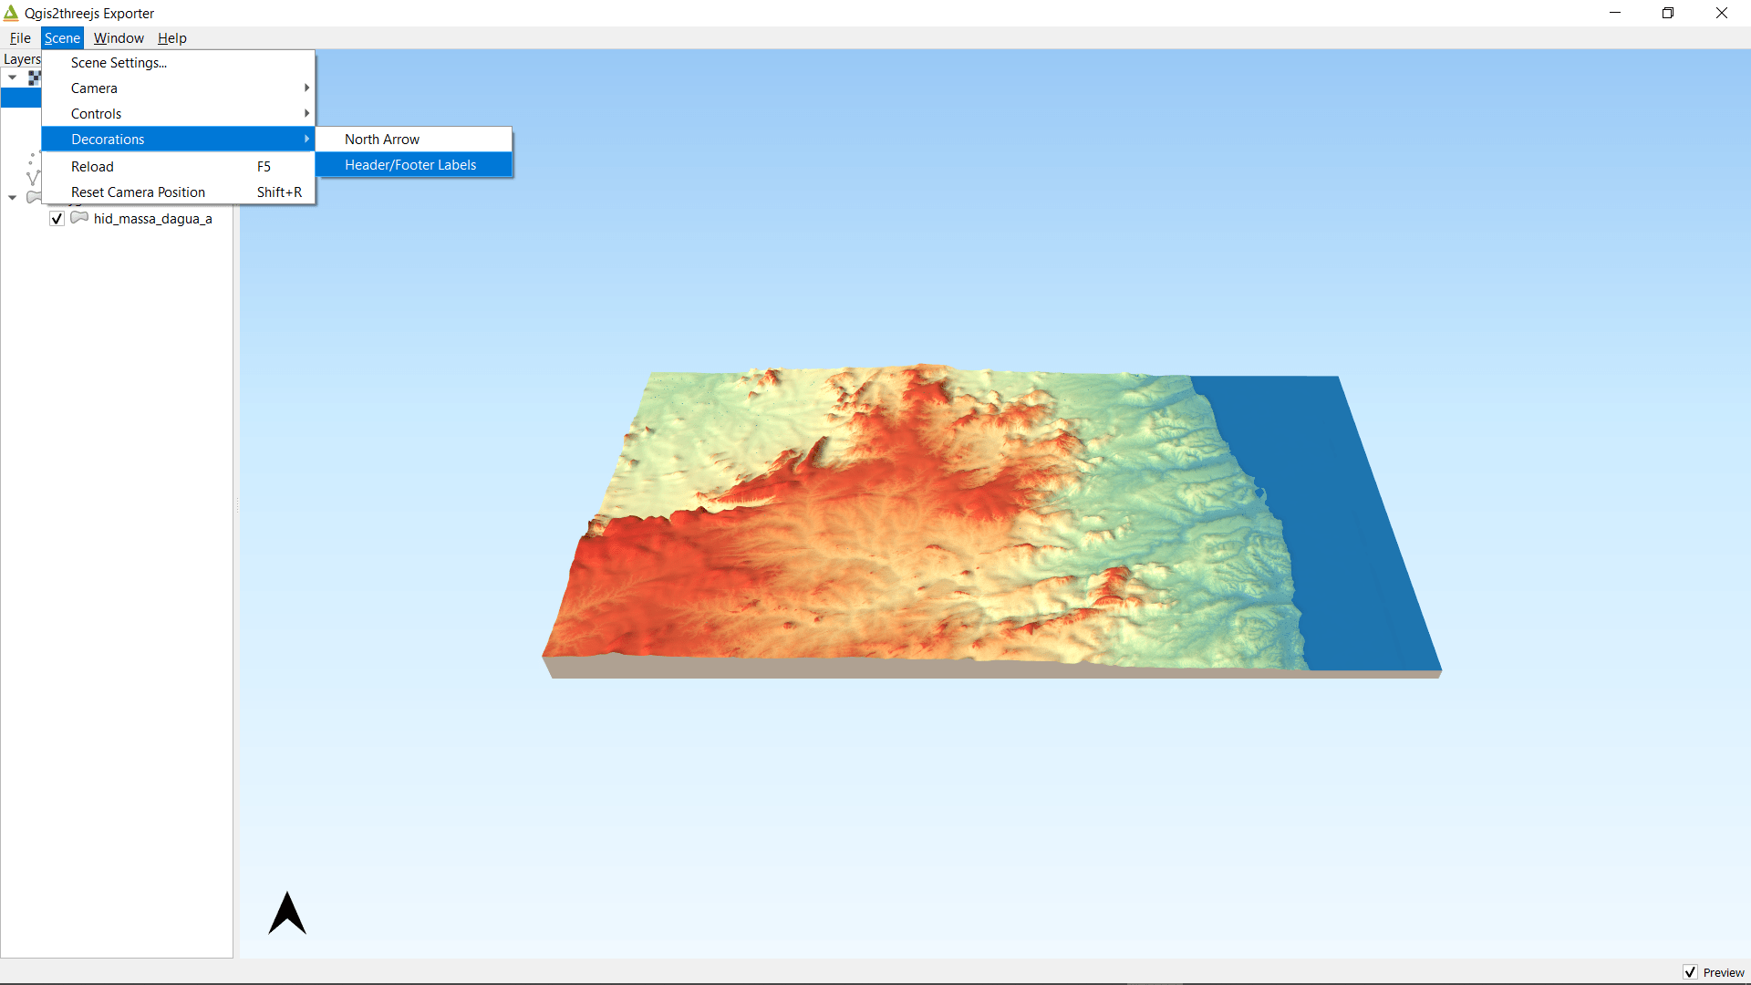Select the hid_massa_dagua_a layer name
This screenshot has width=1751, height=985.
pos(152,219)
